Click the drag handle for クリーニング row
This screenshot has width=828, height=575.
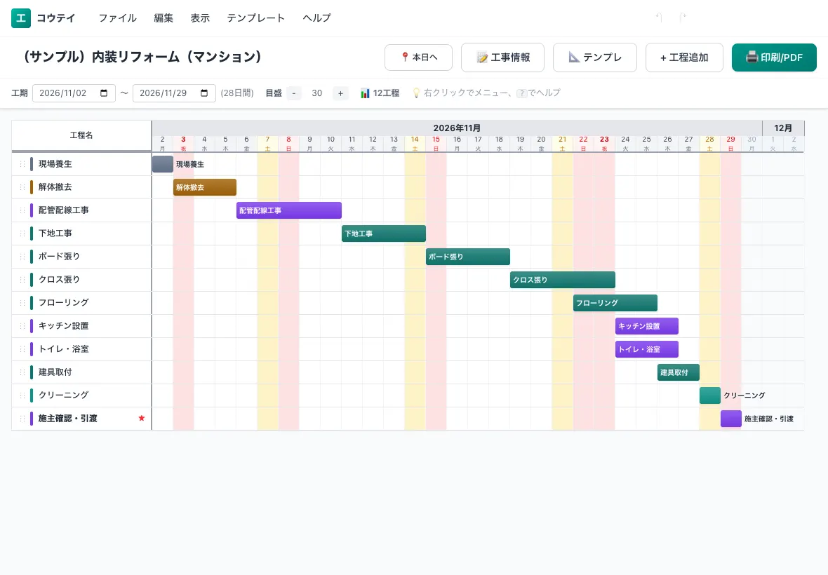(22, 395)
